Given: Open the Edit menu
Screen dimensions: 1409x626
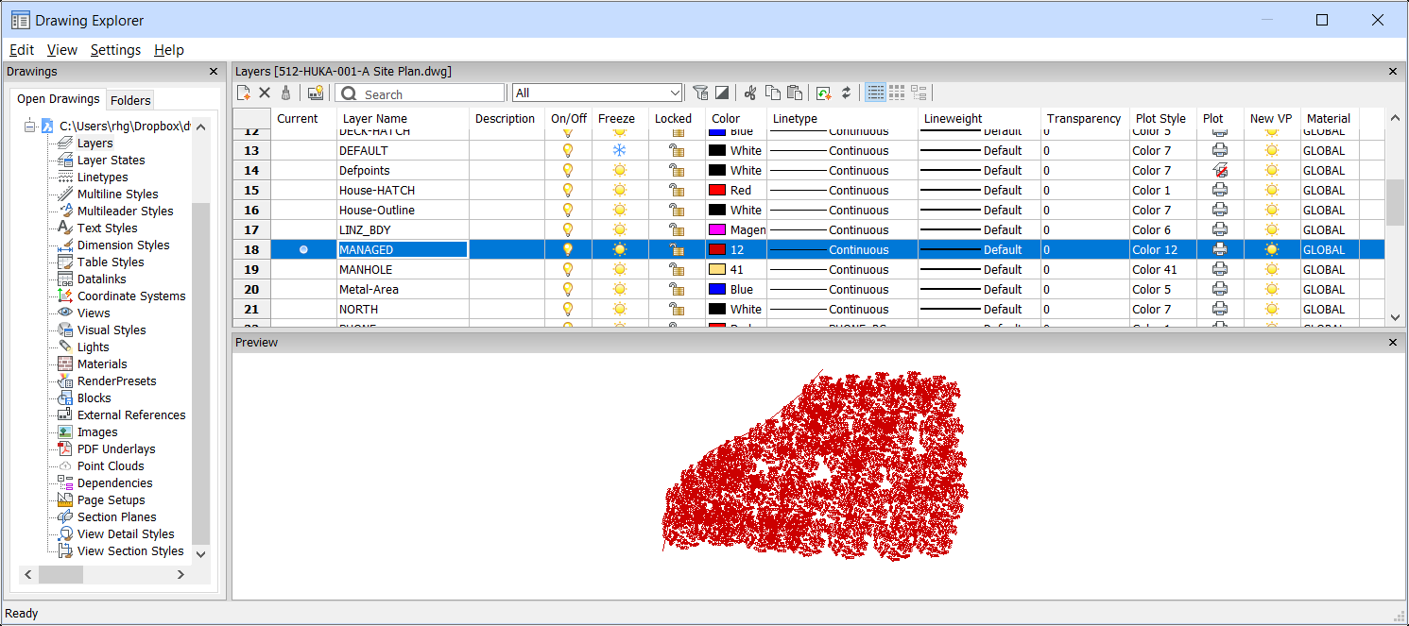Looking at the screenshot, I should click(22, 50).
